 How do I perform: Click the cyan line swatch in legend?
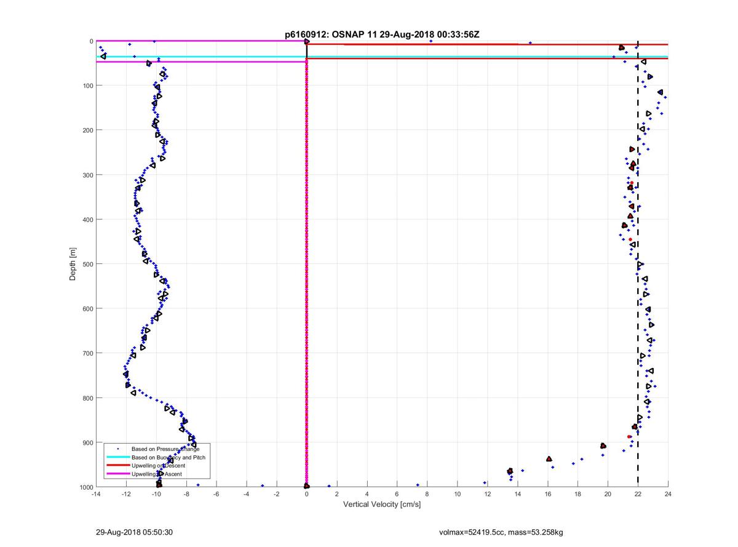(117, 457)
